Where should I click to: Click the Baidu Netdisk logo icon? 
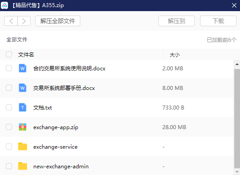(x=4, y=5)
